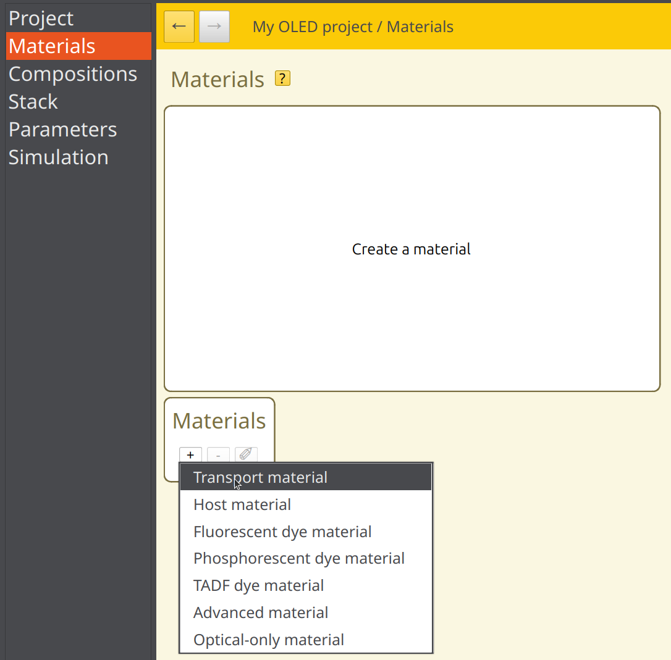Open the Stack sidebar section
Image resolution: width=671 pixels, height=660 pixels.
click(x=33, y=102)
